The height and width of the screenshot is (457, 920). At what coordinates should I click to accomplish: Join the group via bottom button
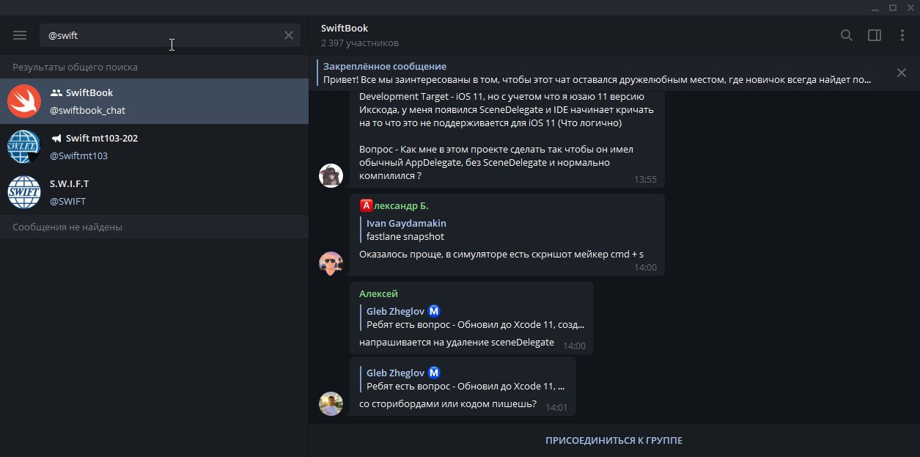point(614,440)
